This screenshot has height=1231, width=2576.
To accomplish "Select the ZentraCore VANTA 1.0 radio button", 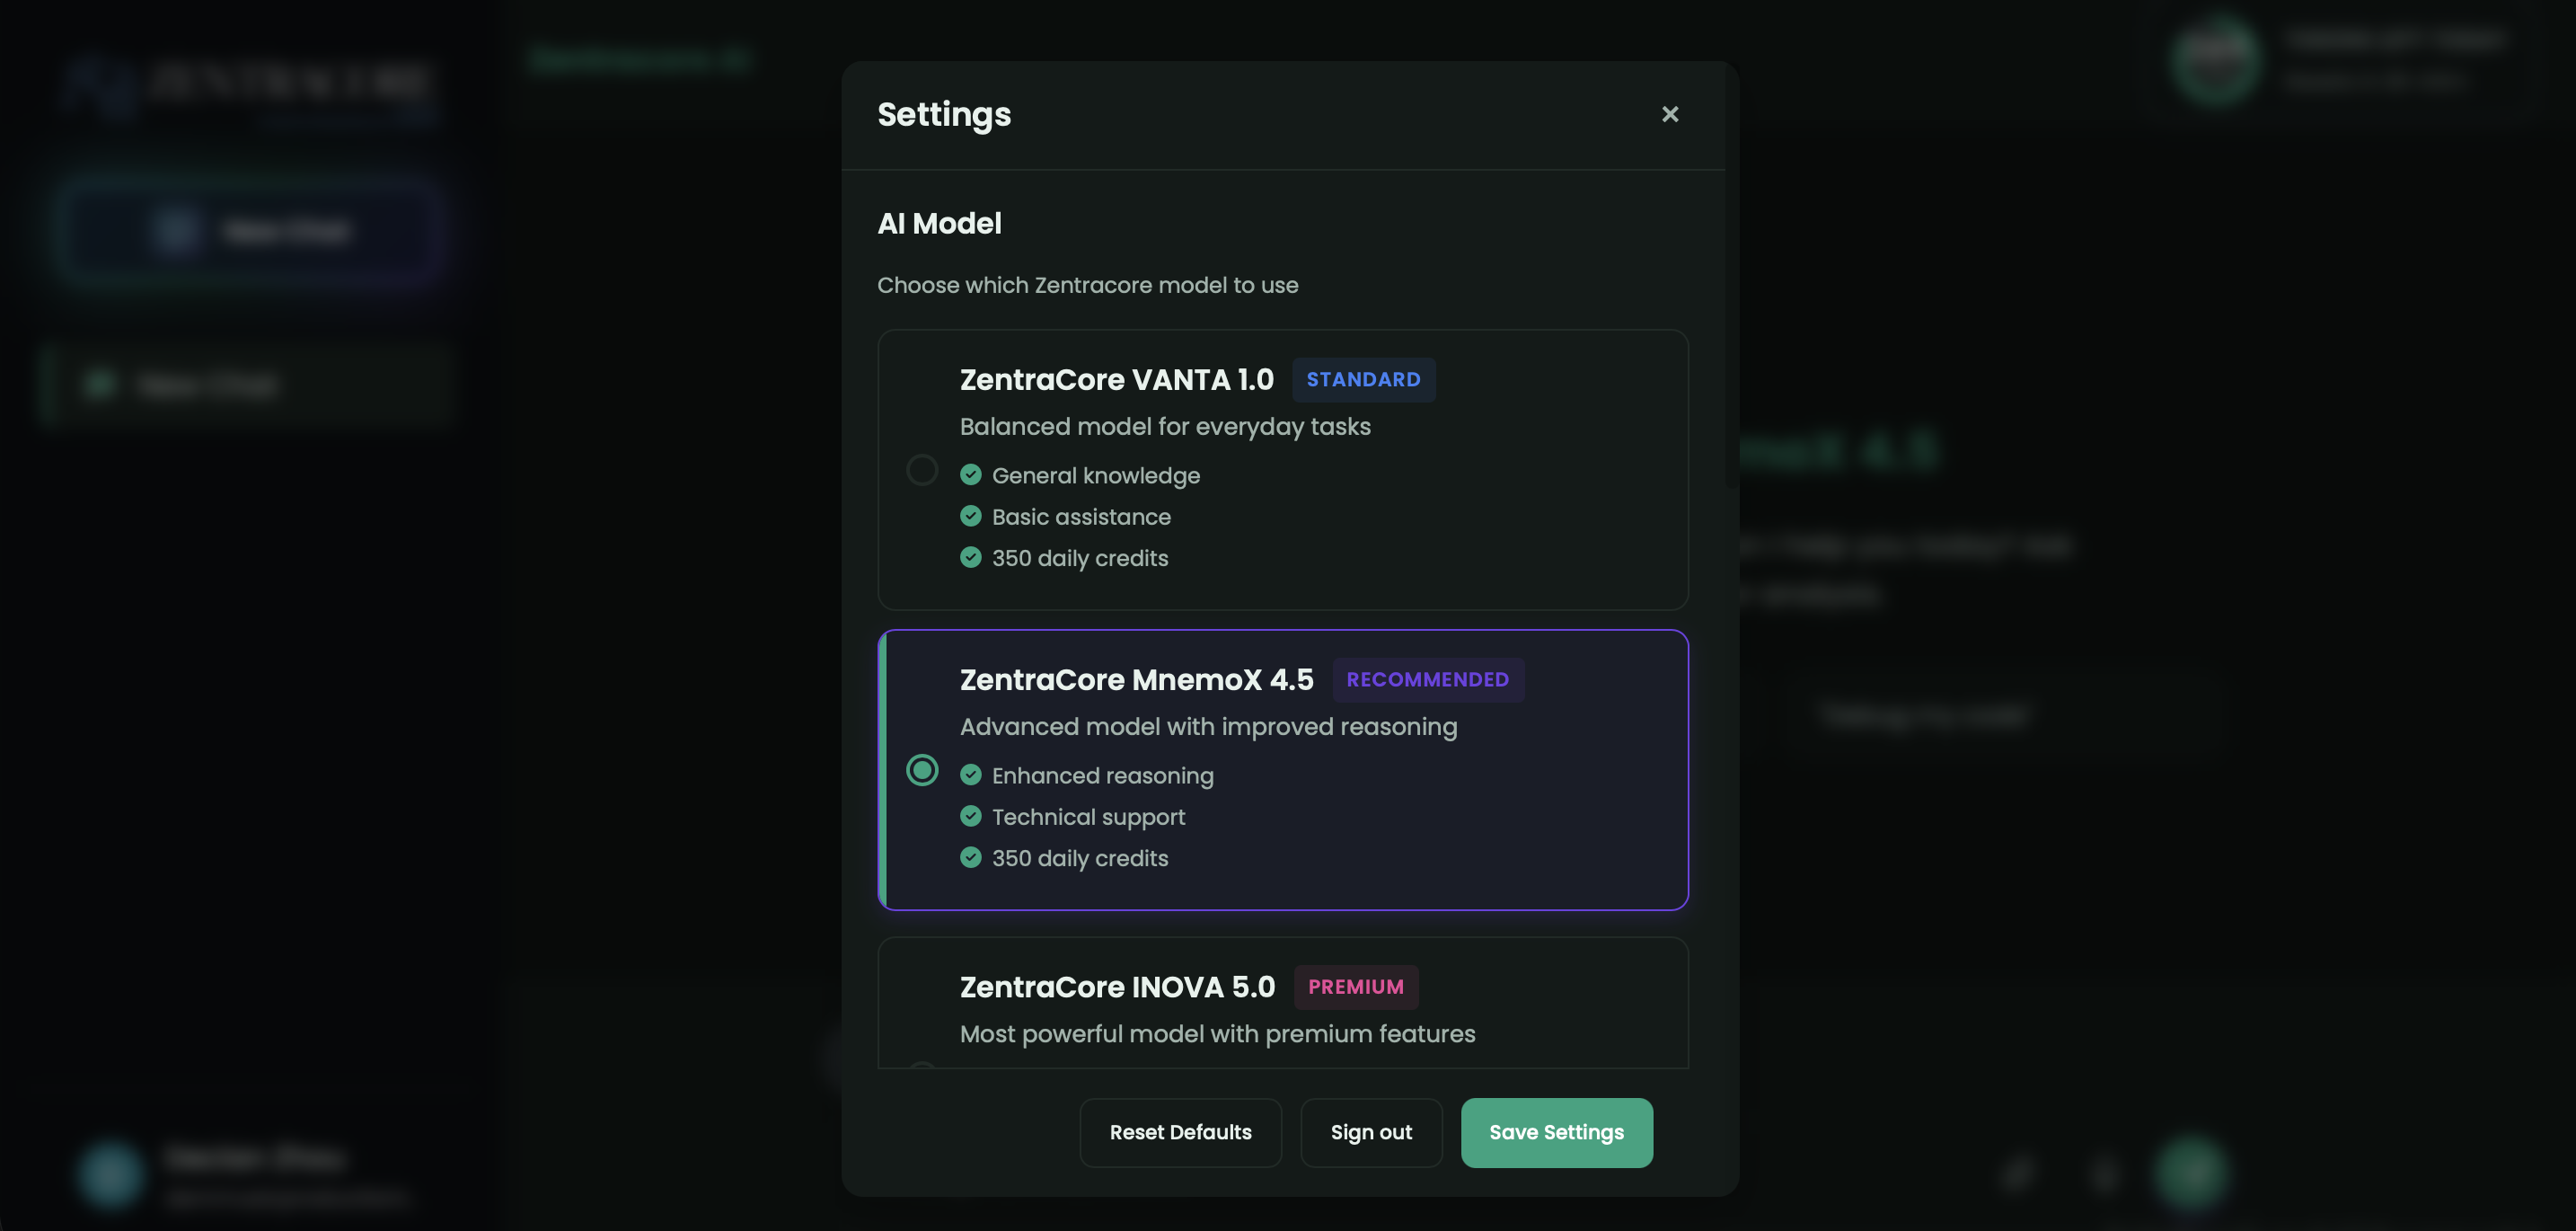I will [922, 469].
